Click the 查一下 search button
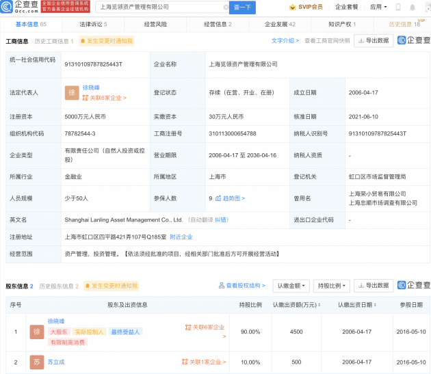The image size is (431, 374). pos(242,8)
